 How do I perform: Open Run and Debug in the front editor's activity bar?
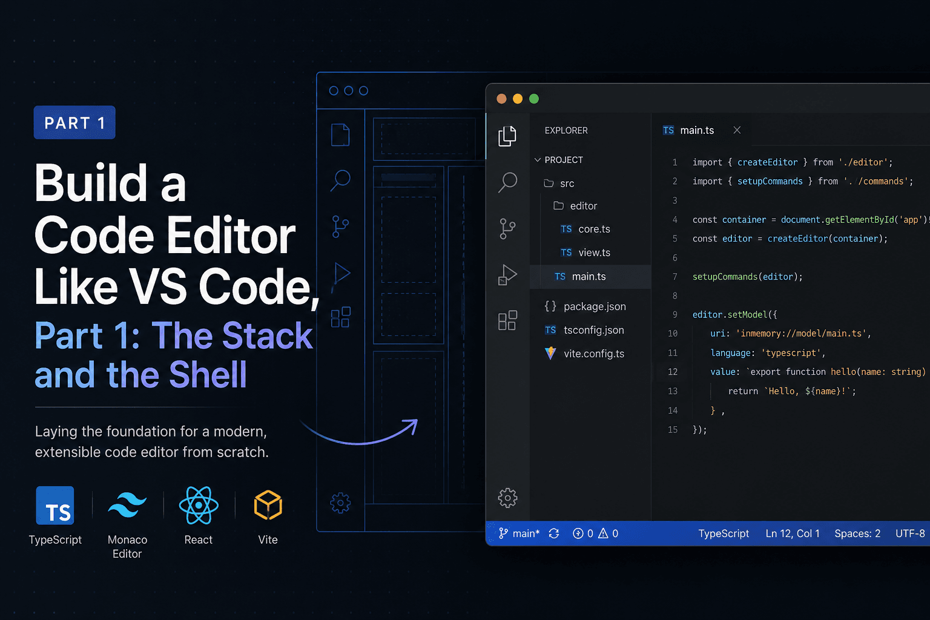507,275
